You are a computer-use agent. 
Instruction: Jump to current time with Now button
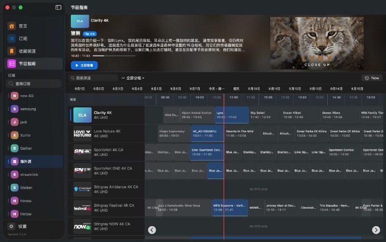click(372, 78)
